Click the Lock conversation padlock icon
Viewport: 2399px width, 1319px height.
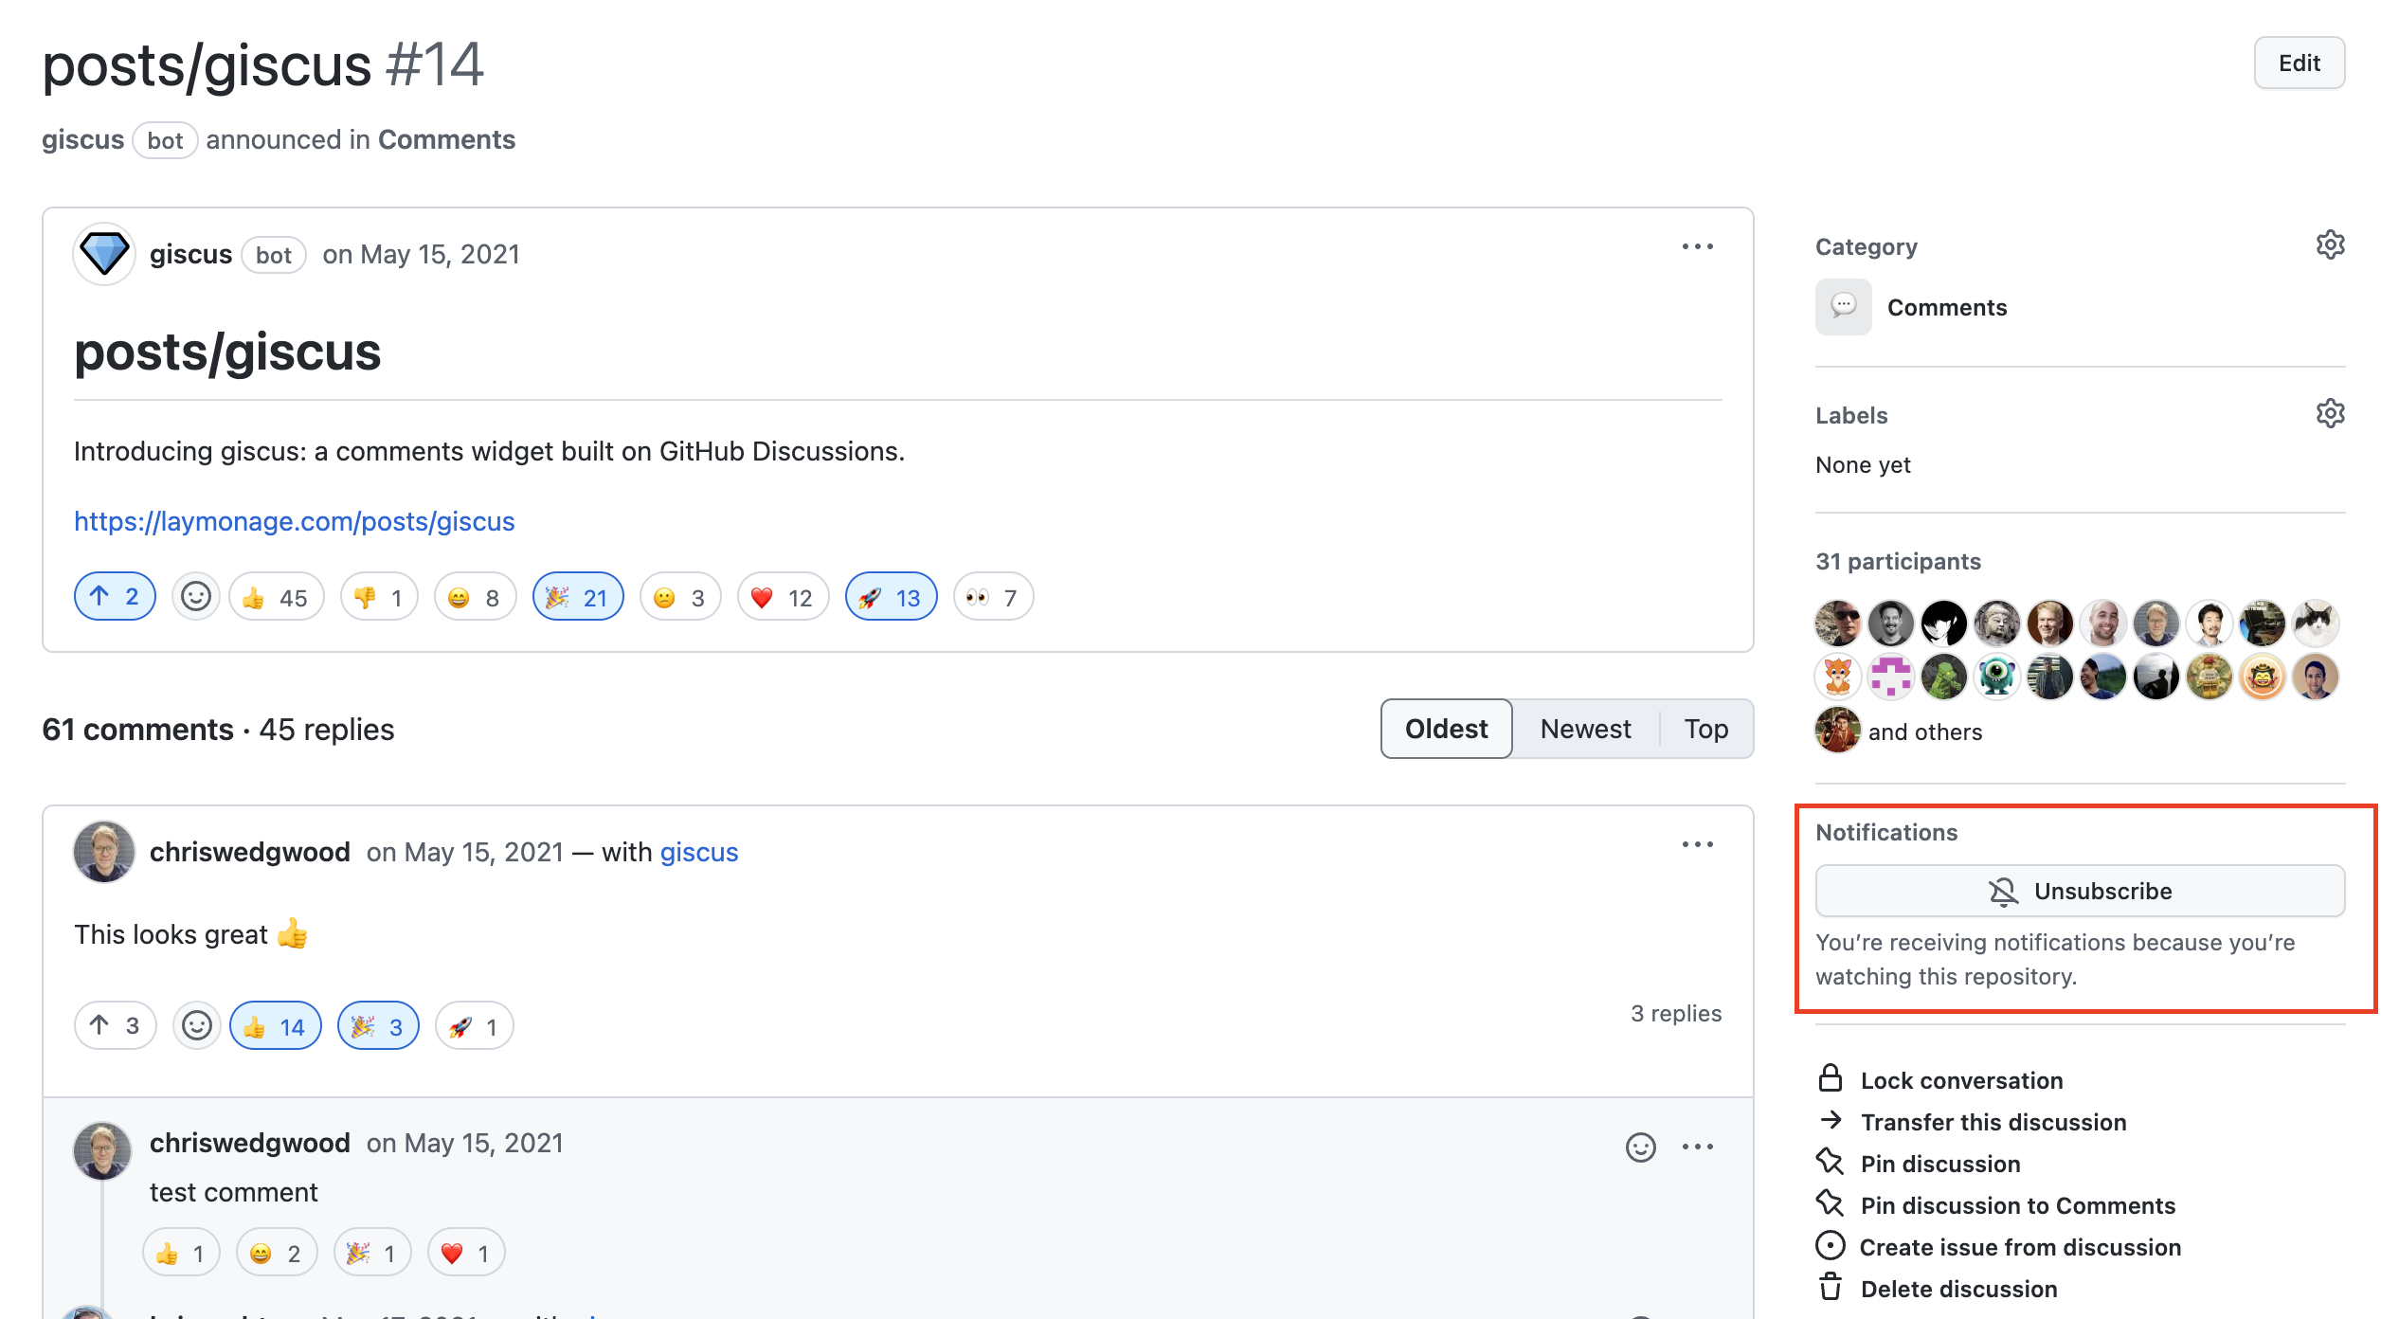click(x=1831, y=1078)
